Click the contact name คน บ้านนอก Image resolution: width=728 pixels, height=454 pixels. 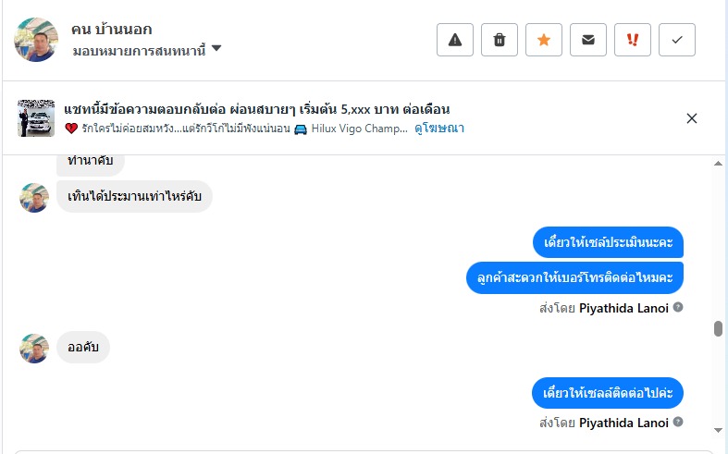pos(111,30)
